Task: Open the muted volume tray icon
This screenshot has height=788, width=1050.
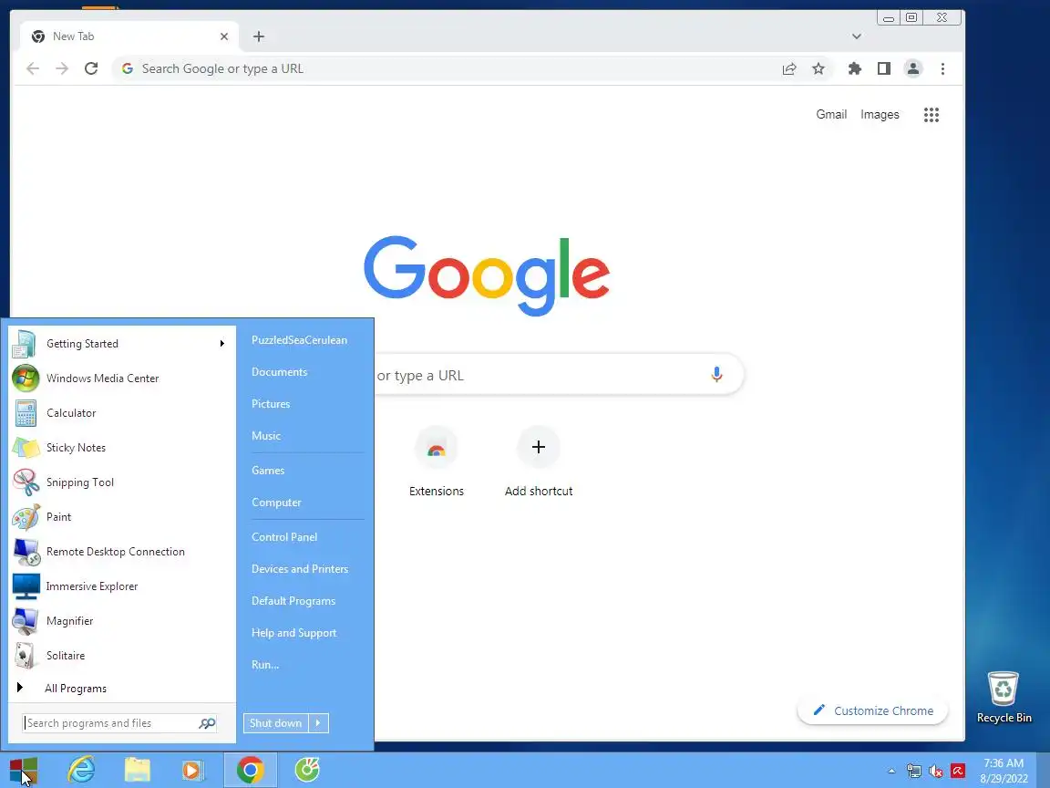Action: click(936, 772)
